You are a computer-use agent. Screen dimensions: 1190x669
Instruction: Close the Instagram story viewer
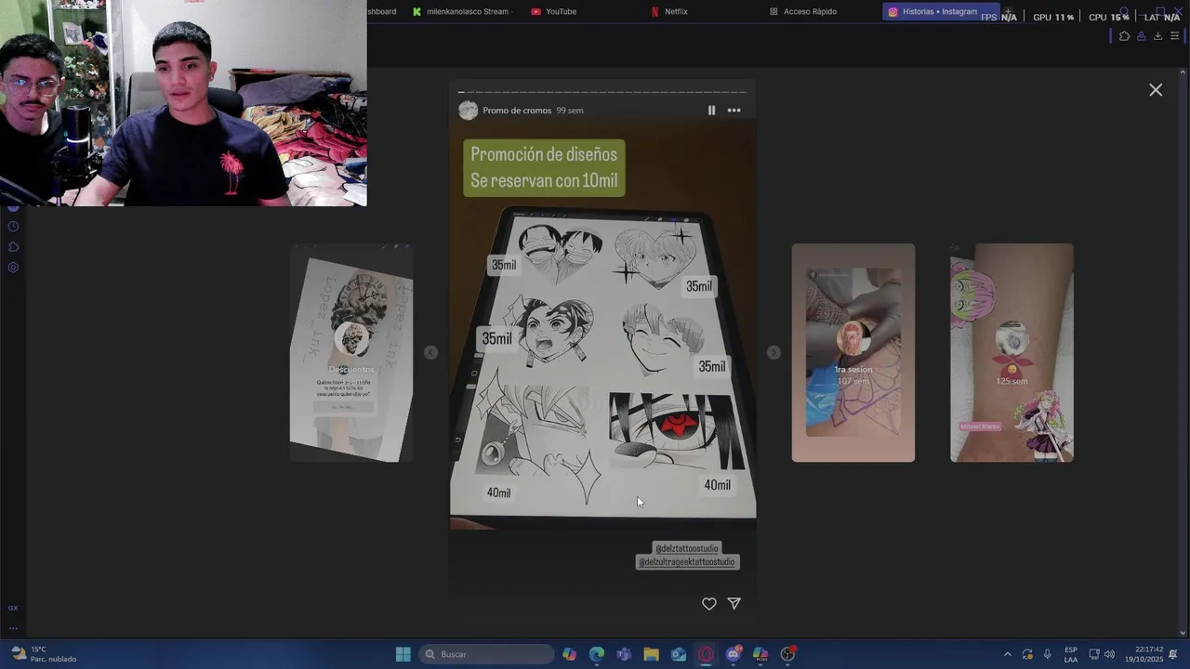(1156, 90)
